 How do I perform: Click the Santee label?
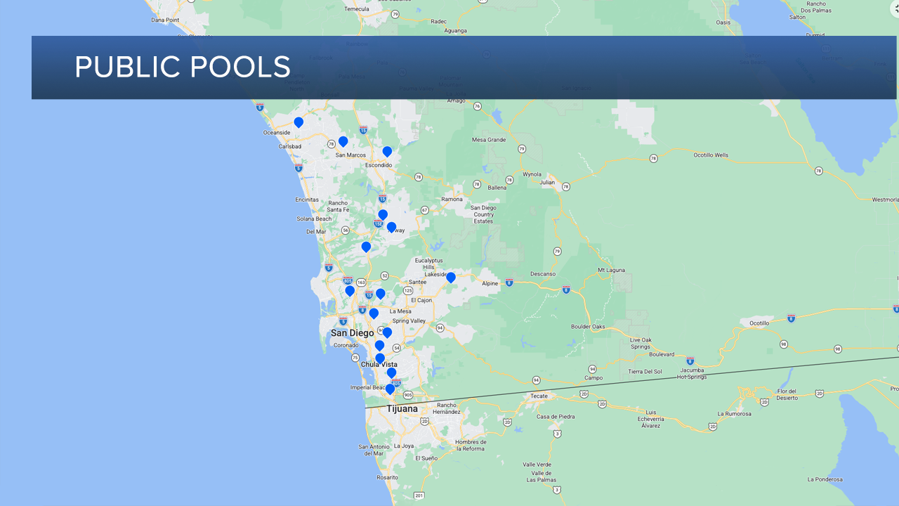point(417,282)
